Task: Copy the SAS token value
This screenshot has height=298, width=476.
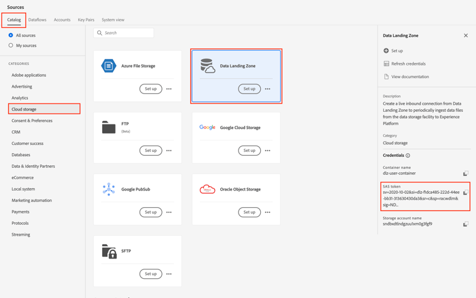Action: pos(466,193)
